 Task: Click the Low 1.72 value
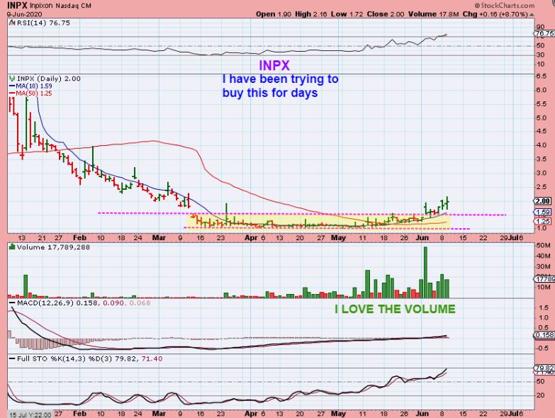point(347,14)
